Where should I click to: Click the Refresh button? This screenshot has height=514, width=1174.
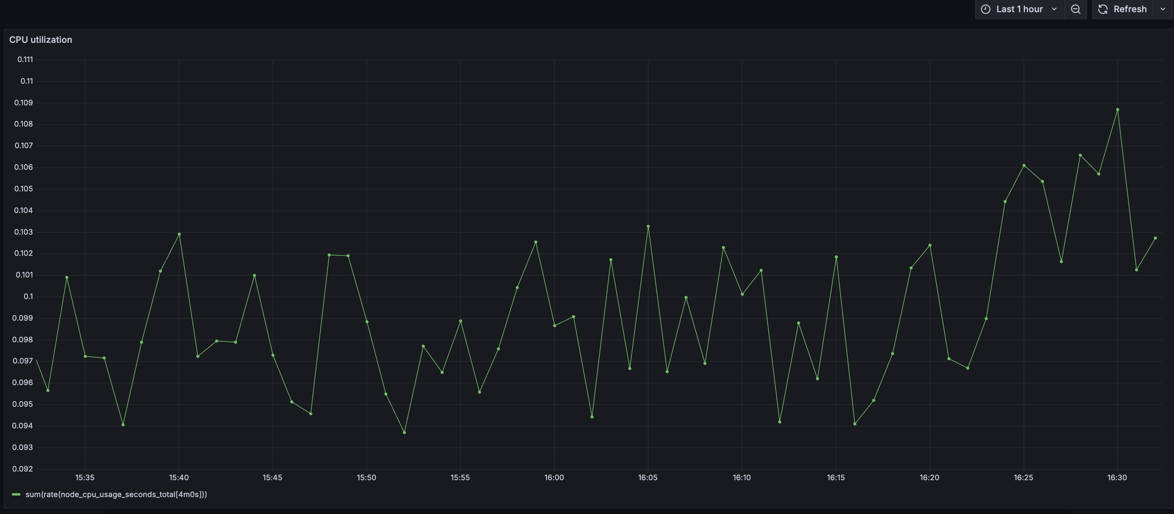[x=1130, y=9]
